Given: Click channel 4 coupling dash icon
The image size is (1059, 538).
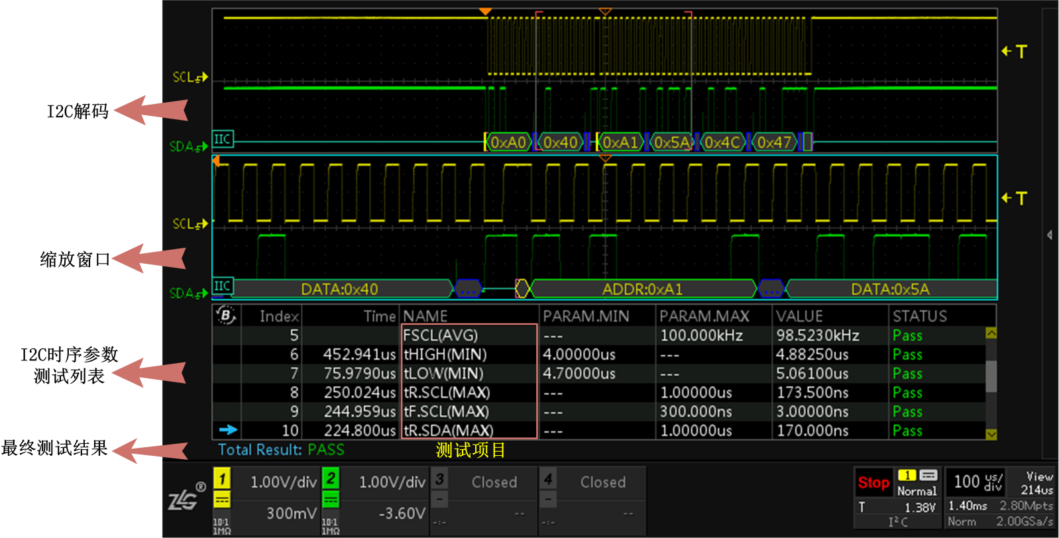Looking at the screenshot, I should click(x=548, y=499).
